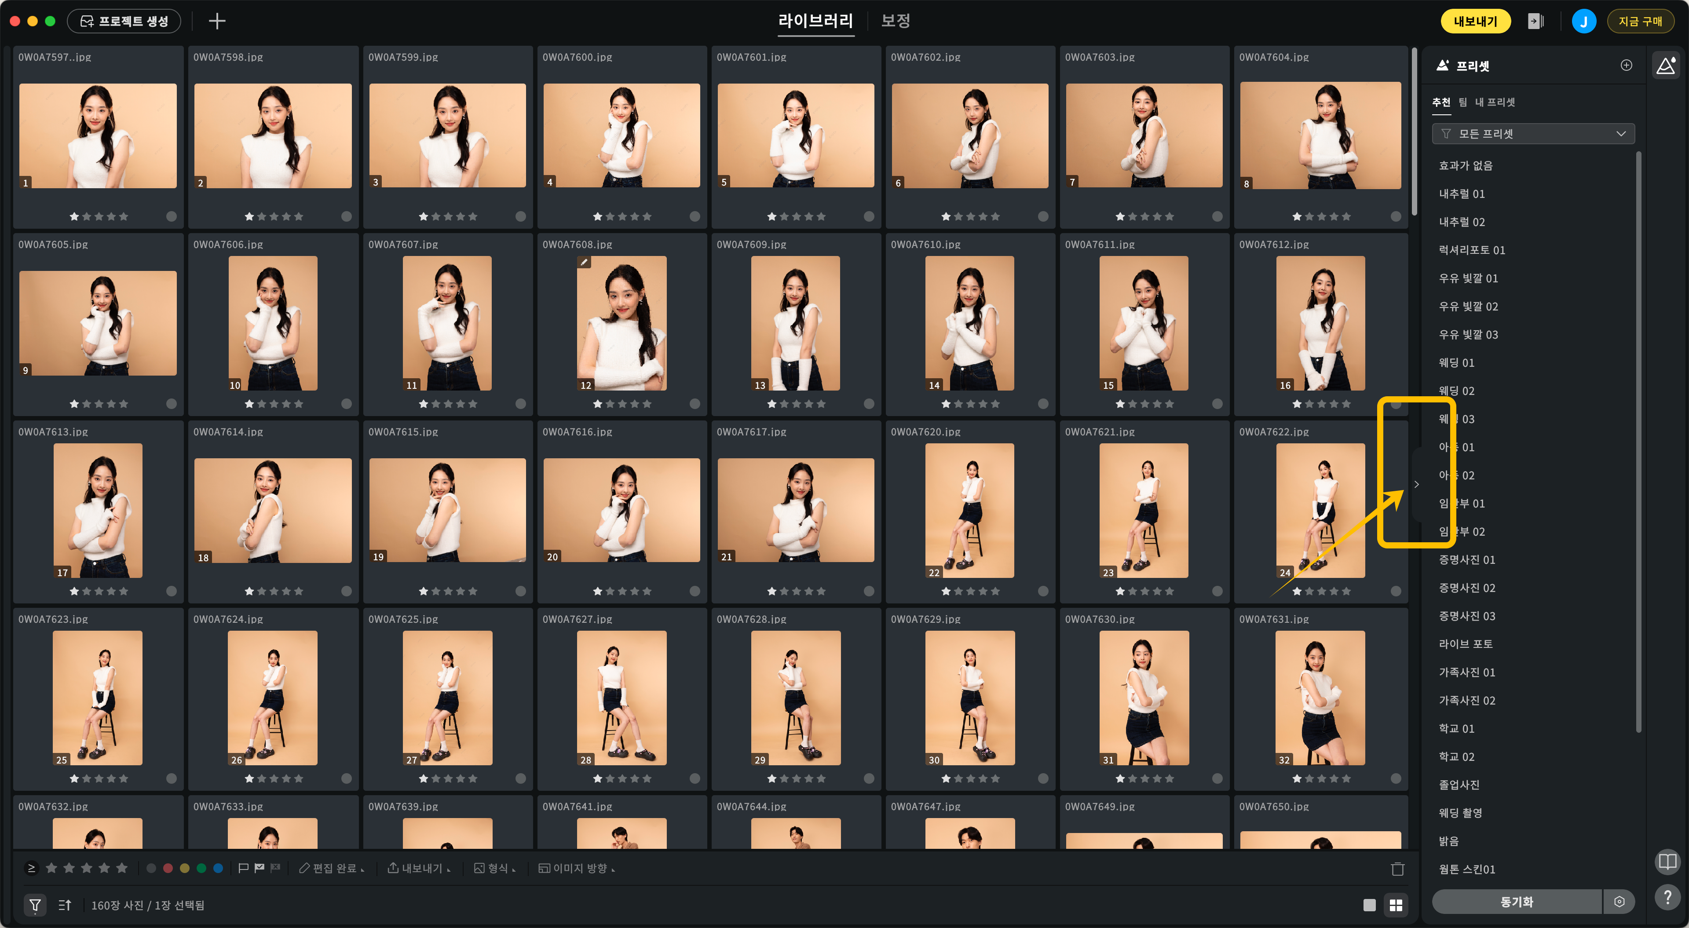This screenshot has width=1689, height=928.
Task: Switch to grid view icon
Action: pyautogui.click(x=1395, y=905)
